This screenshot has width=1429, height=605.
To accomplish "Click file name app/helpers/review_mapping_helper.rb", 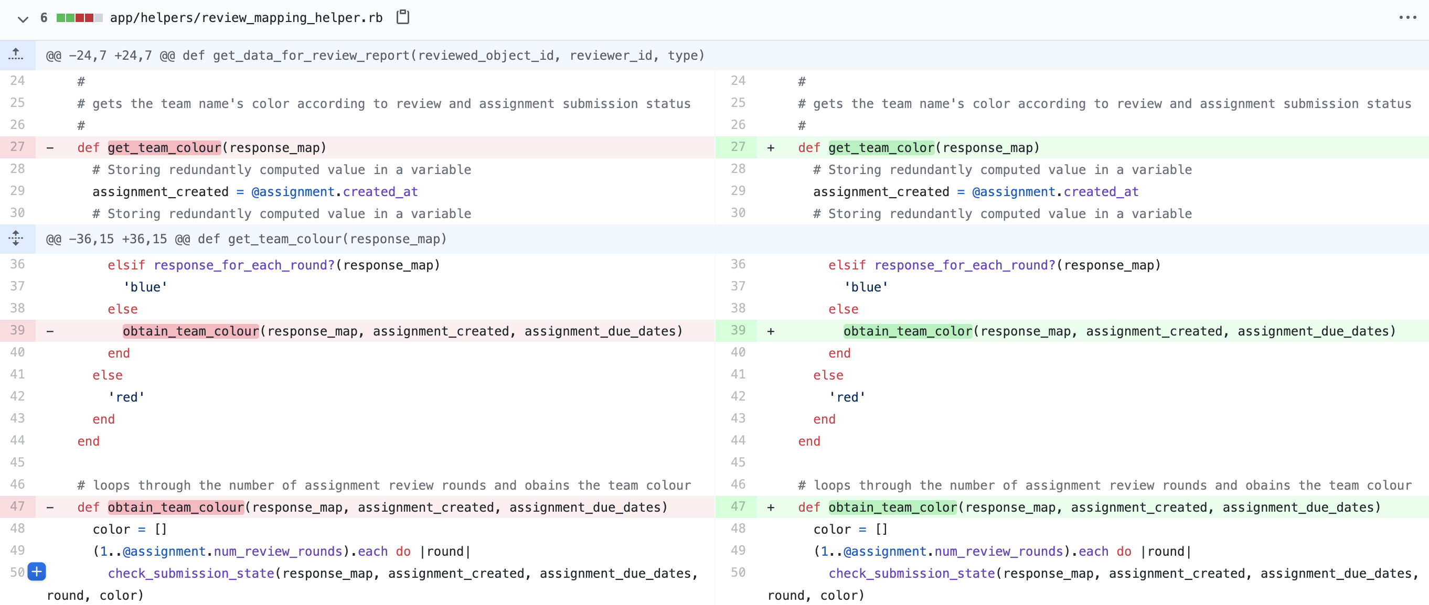I will pos(247,18).
